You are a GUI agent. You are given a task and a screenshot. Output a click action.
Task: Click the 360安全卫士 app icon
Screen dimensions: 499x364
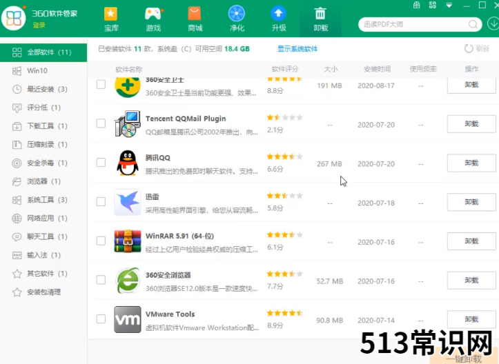click(128, 86)
